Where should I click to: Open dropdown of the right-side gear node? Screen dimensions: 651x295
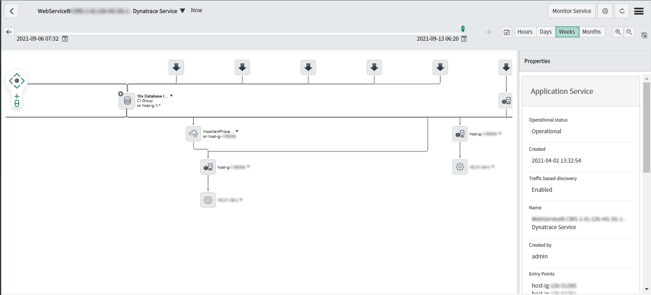pos(493,167)
